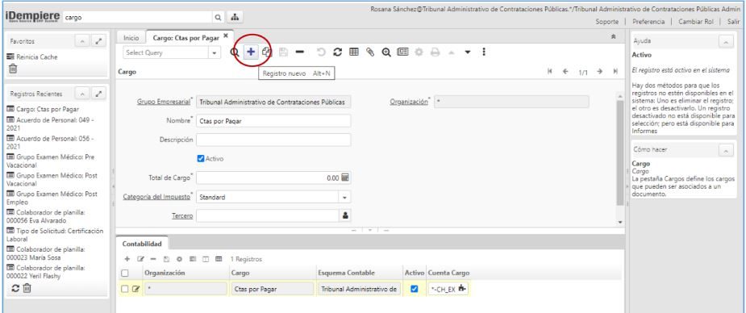Go to first record navigation arrow
The height and width of the screenshot is (313, 746).
pos(550,72)
